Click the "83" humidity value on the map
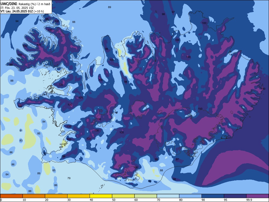 coord(21,141)
